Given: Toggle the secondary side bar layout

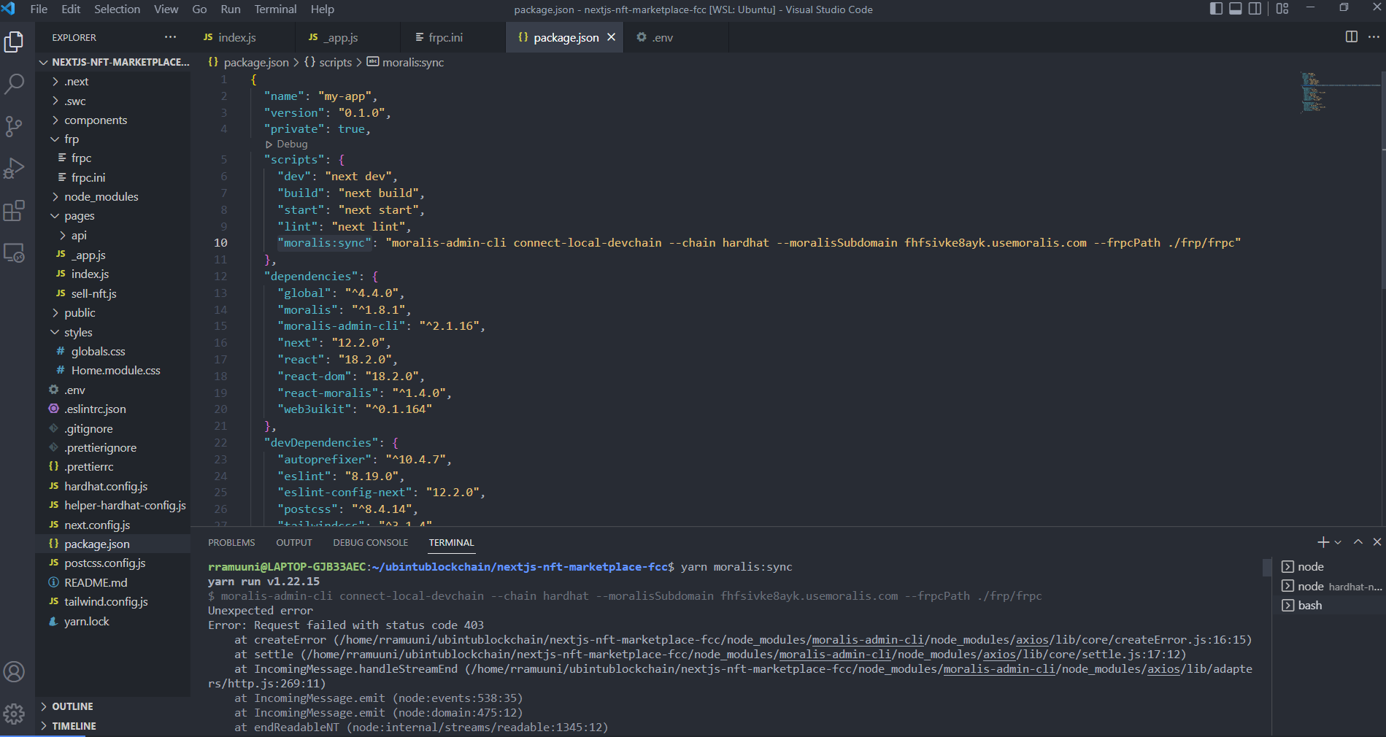Looking at the screenshot, I should point(1255,9).
